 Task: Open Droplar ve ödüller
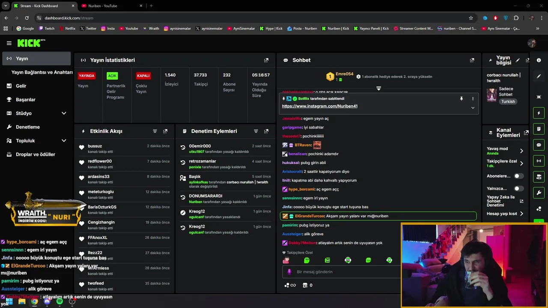(36, 154)
